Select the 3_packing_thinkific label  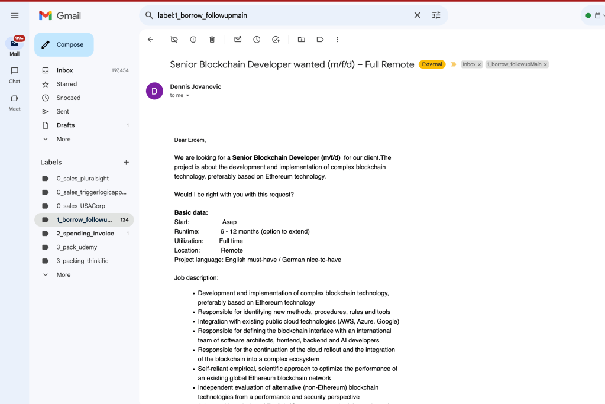tap(84, 261)
